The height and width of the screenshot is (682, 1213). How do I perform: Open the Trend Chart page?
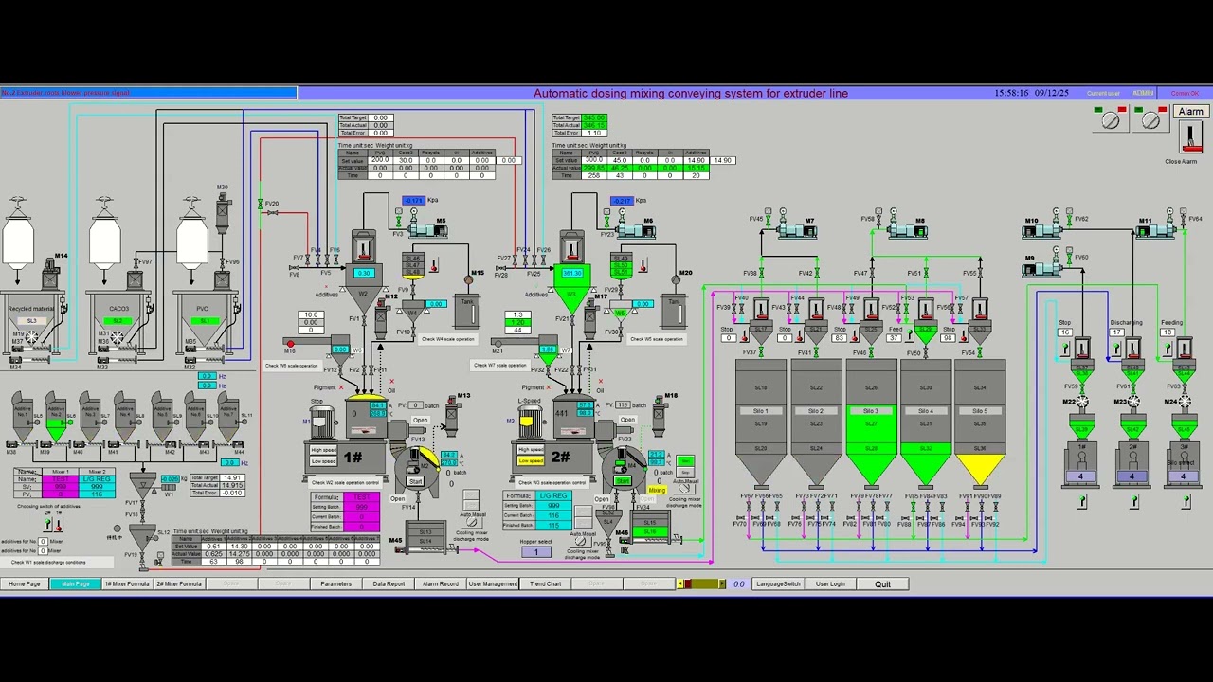pos(545,583)
